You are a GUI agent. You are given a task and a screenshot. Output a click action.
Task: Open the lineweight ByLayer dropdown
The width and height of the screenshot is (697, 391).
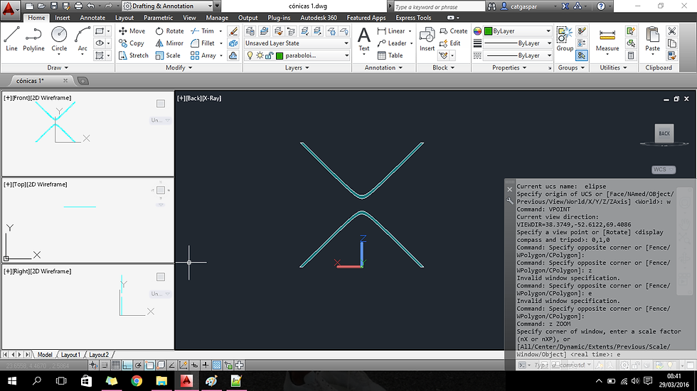518,43
